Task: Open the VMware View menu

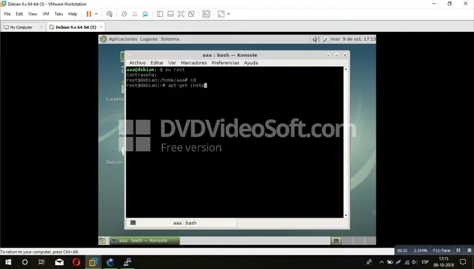Action: [x=33, y=14]
